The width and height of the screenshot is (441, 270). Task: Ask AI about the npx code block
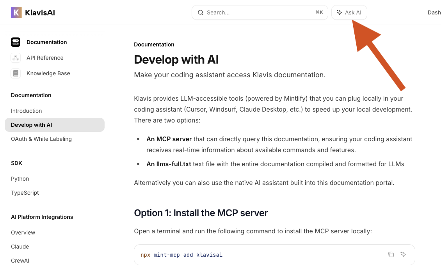coord(404,254)
